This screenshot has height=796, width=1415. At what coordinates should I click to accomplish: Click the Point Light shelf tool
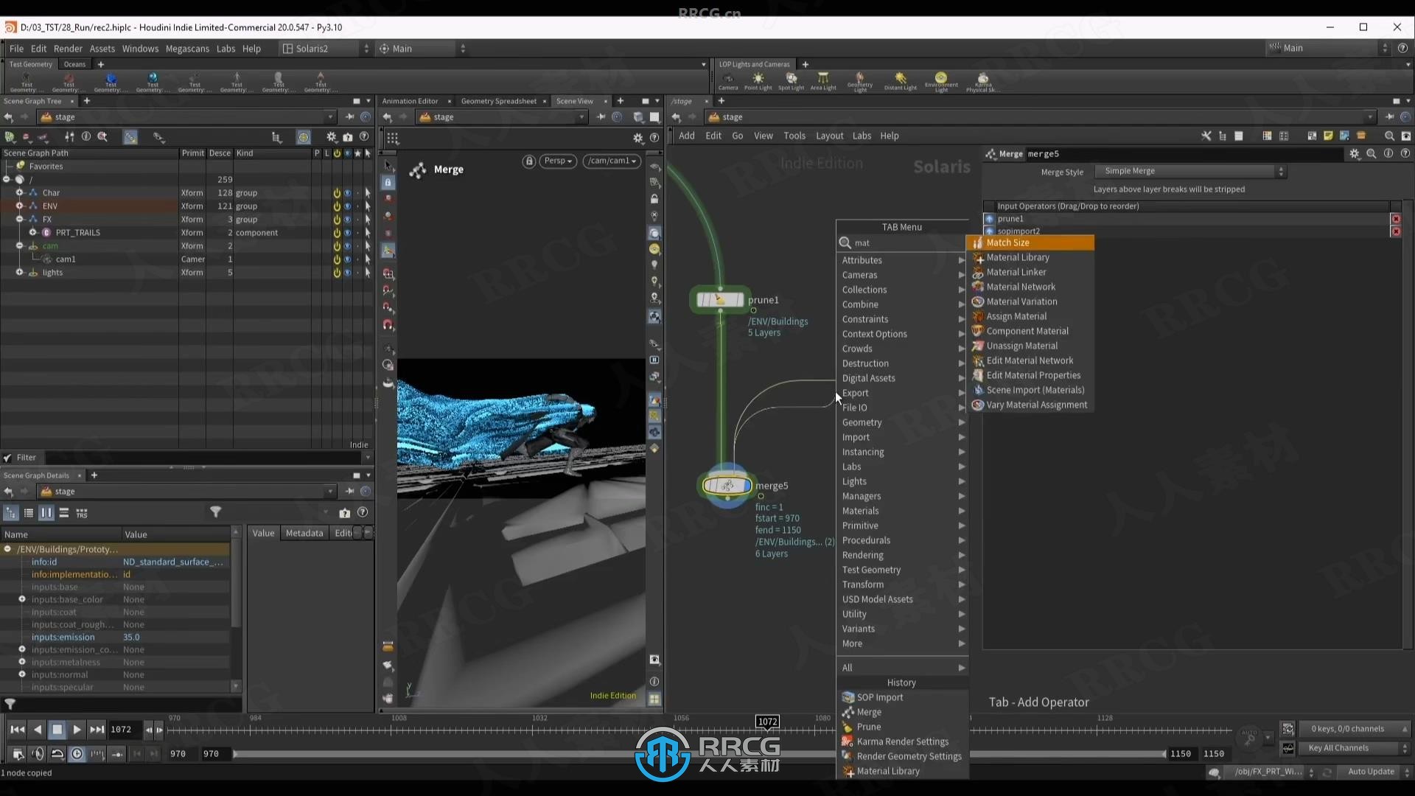pyautogui.click(x=758, y=81)
